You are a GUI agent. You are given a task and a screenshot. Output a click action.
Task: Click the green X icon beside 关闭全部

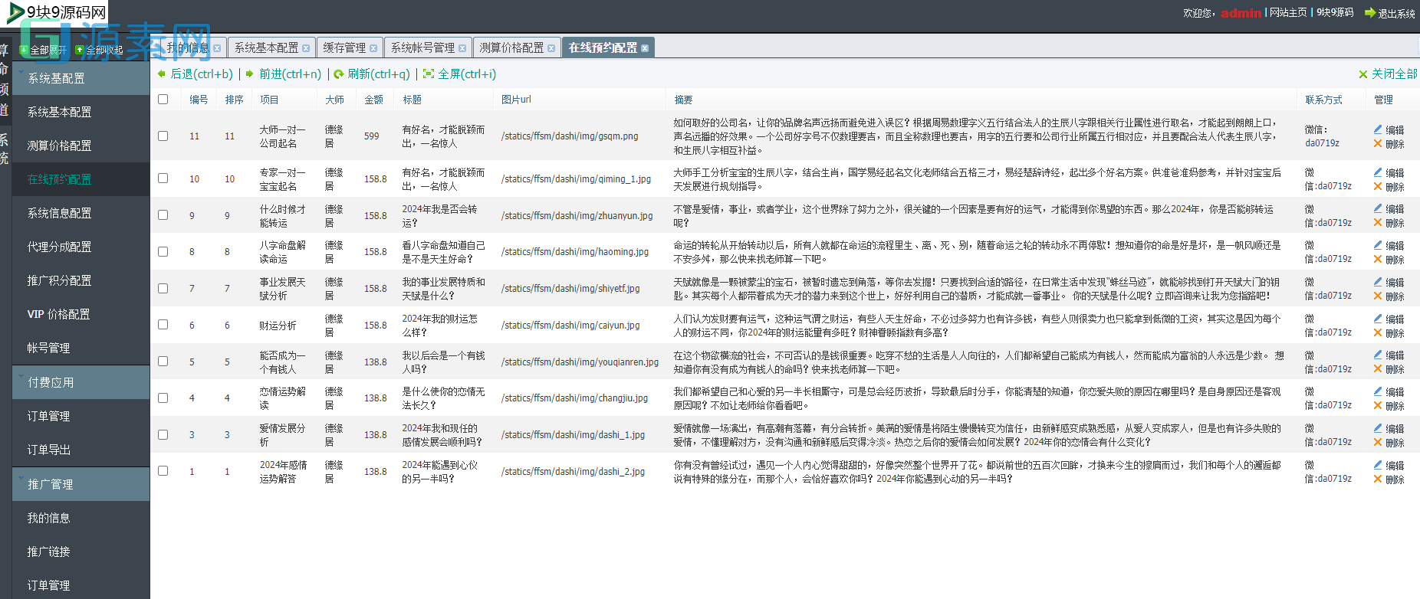pyautogui.click(x=1363, y=74)
